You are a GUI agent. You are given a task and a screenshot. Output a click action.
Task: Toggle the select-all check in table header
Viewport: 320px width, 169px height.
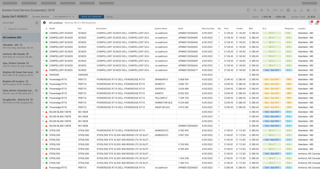[x=46, y=29]
